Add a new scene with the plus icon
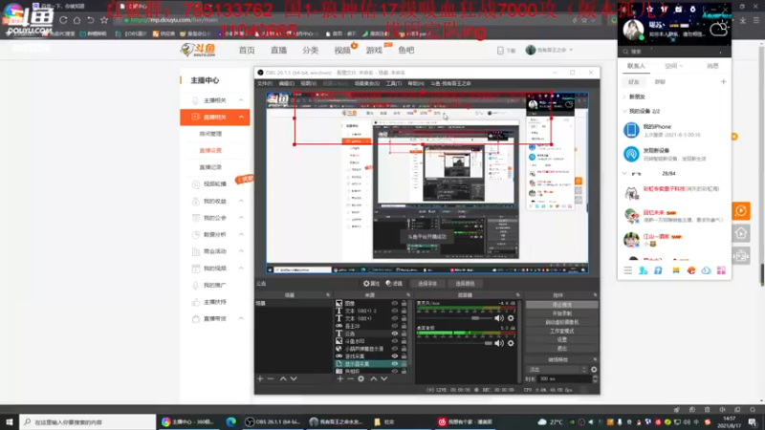Screen dimensions: 765x430 pyautogui.click(x=260, y=378)
